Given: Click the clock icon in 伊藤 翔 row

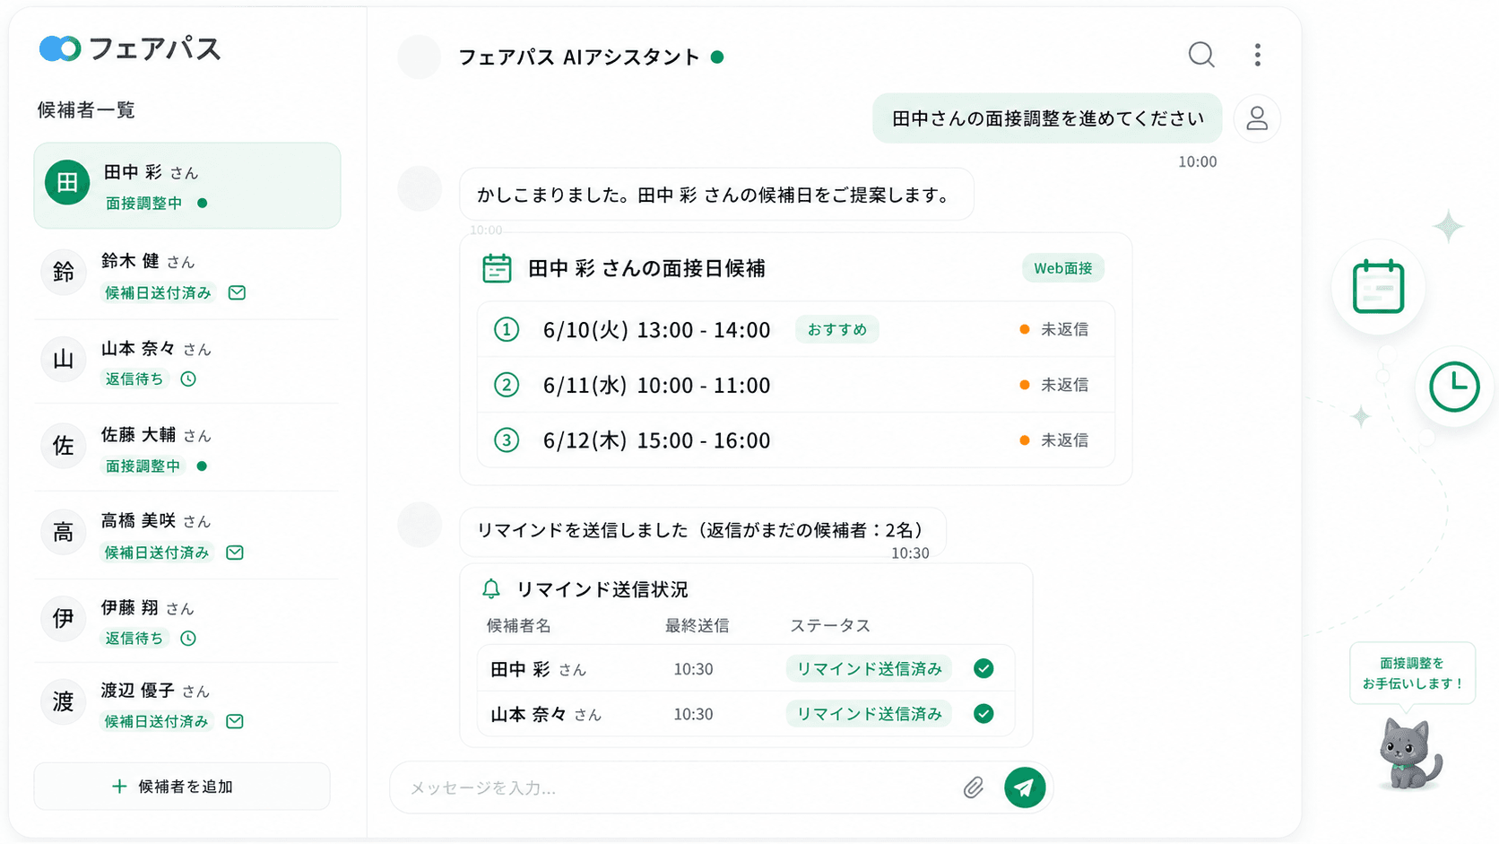Looking at the screenshot, I should tap(188, 638).
